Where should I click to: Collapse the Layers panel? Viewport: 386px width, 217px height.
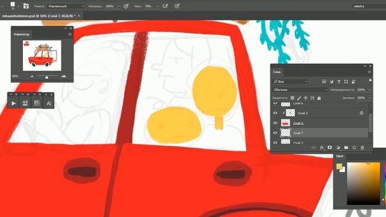click(x=365, y=66)
